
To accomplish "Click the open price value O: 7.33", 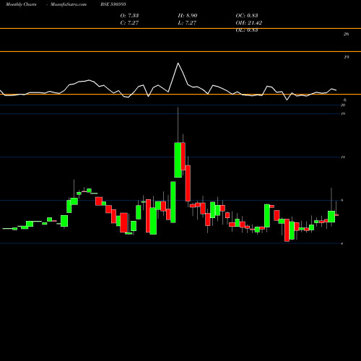I will point(129,15).
